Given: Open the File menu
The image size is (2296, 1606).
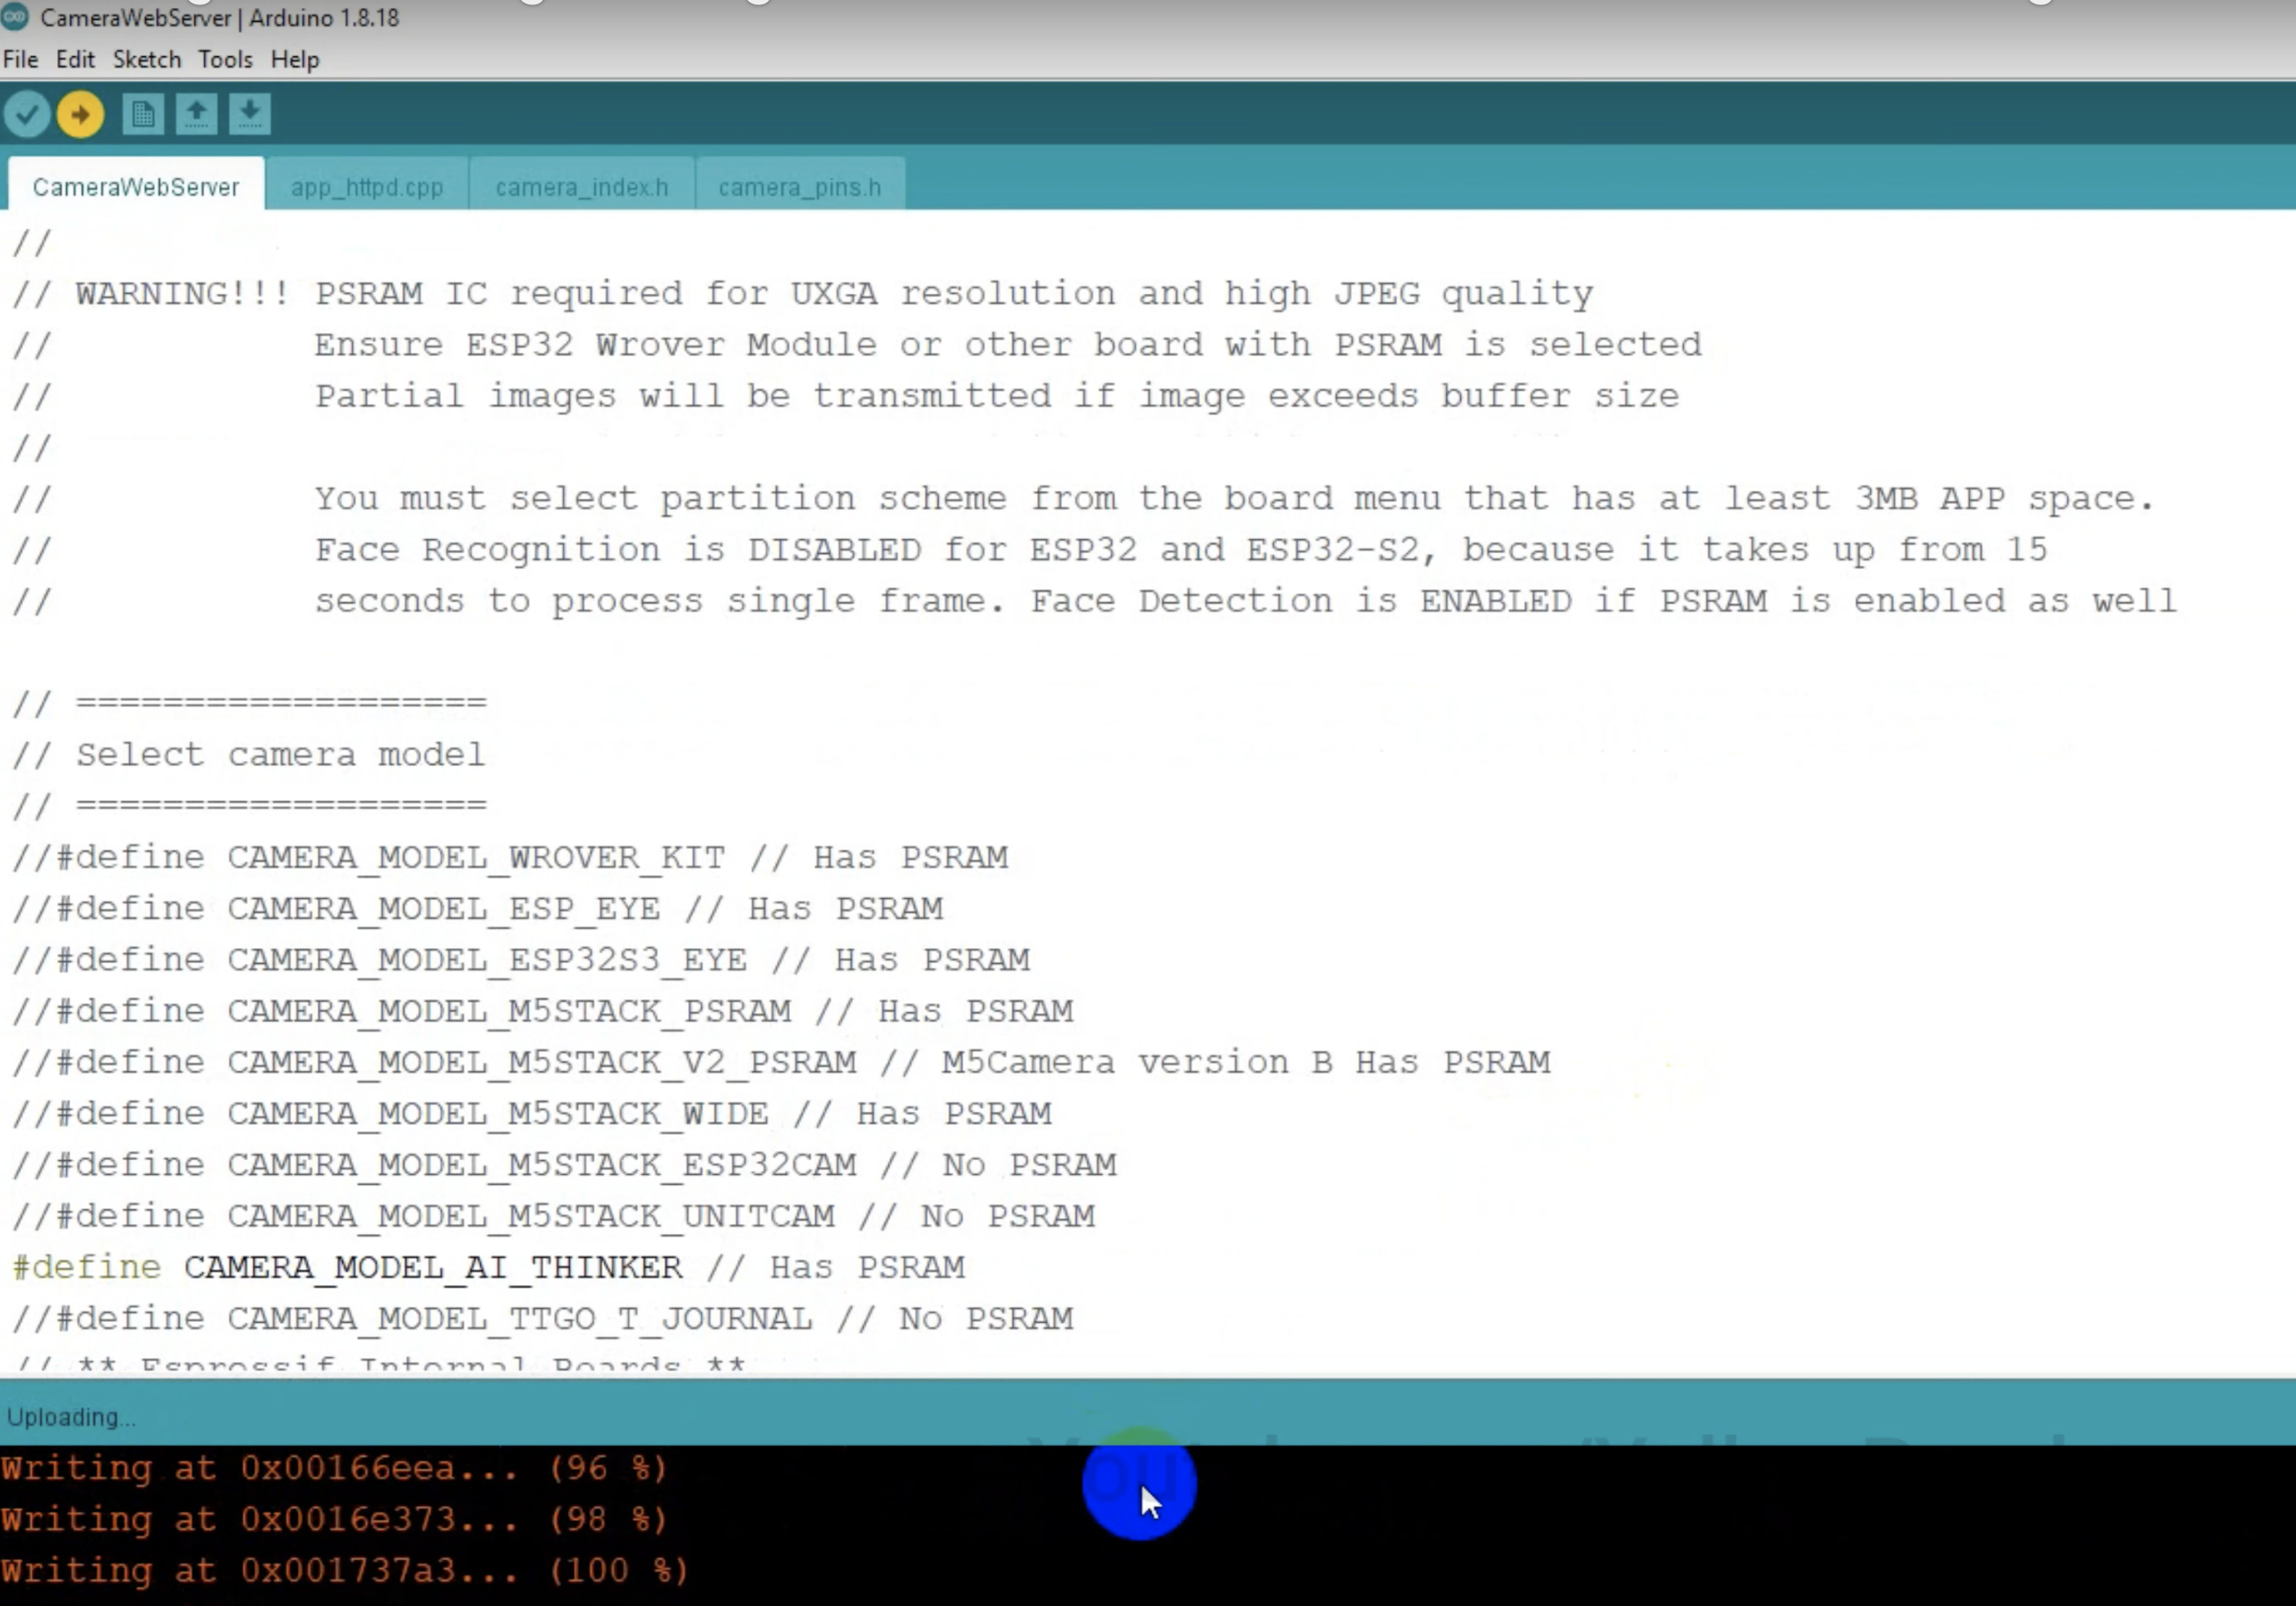Looking at the screenshot, I should (20, 60).
